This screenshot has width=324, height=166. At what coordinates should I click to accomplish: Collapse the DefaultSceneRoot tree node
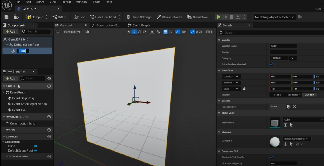coord(8,45)
